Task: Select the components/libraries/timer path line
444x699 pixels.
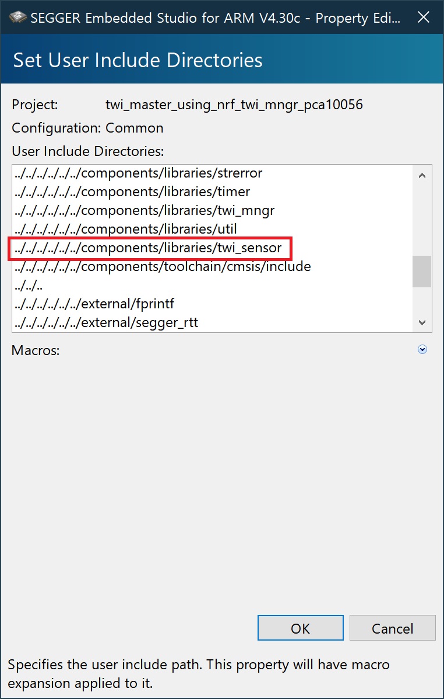Action: [132, 192]
